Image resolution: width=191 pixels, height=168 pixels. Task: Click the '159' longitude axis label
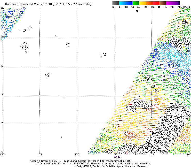coord(114,155)
